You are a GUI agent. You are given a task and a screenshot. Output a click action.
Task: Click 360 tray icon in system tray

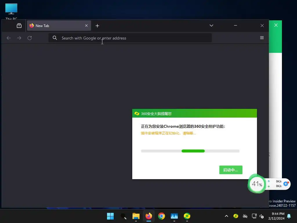click(x=236, y=216)
